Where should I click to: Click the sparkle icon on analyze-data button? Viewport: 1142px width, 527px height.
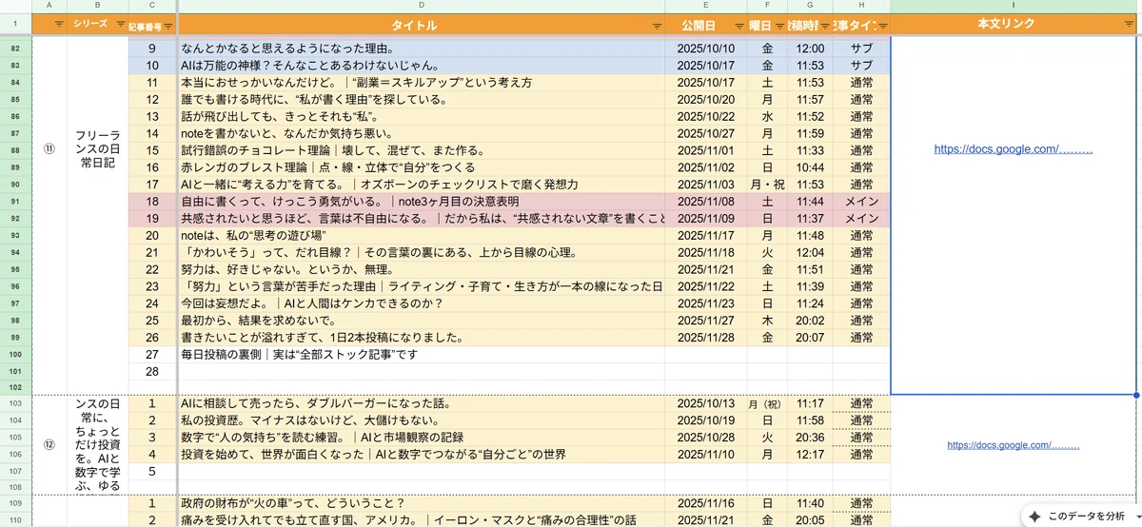[x=1034, y=516]
